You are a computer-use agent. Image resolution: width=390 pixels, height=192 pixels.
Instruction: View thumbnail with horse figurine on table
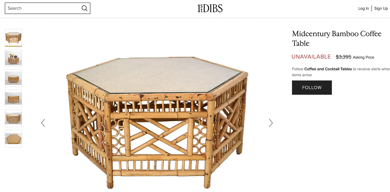13,58
